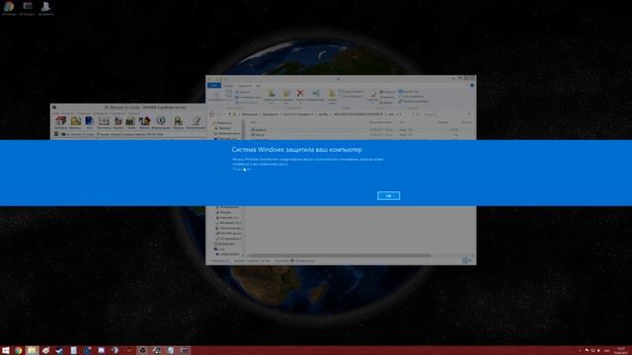
Task: Sort by date modified column header in Explorer
Action: (380, 122)
